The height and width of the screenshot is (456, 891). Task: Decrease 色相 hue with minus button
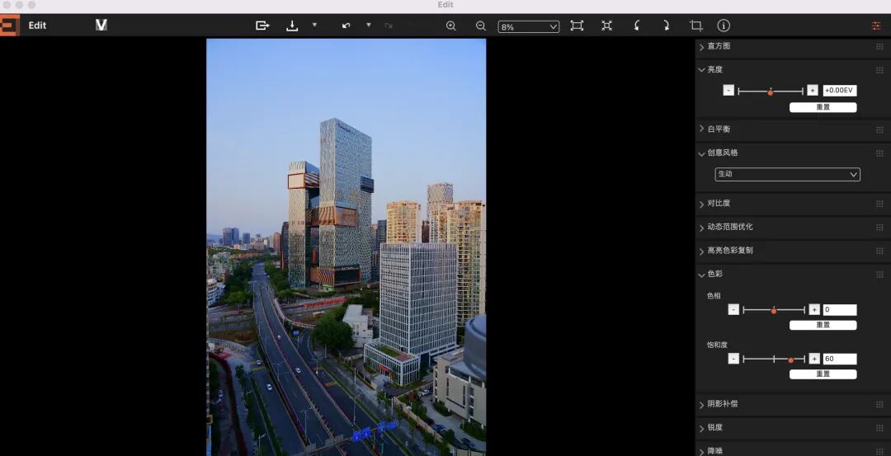pos(733,309)
